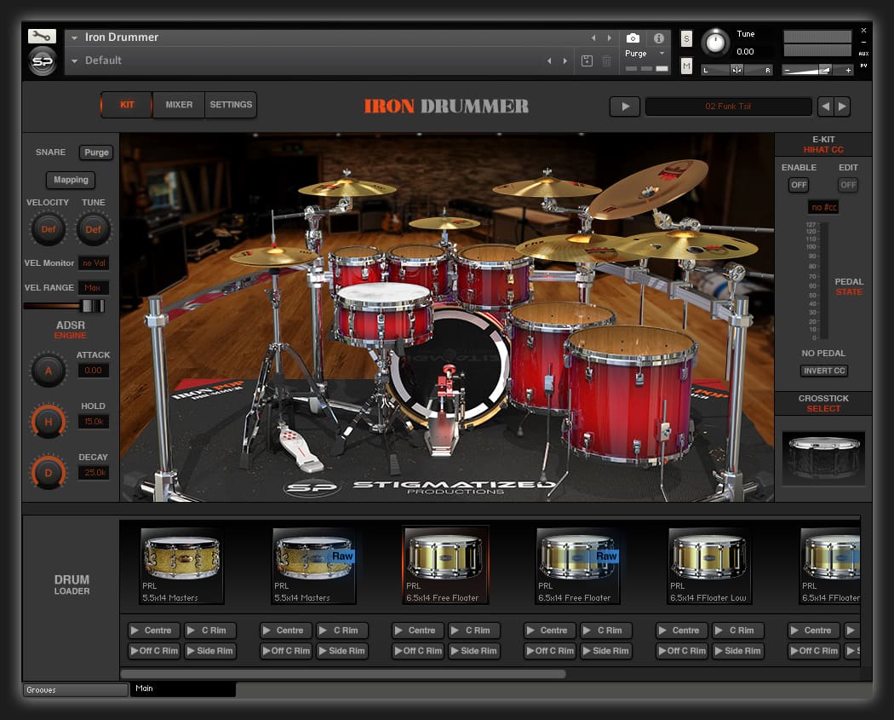Play Off C Rim sample of 6.5x14 FFloater Low

pos(683,651)
